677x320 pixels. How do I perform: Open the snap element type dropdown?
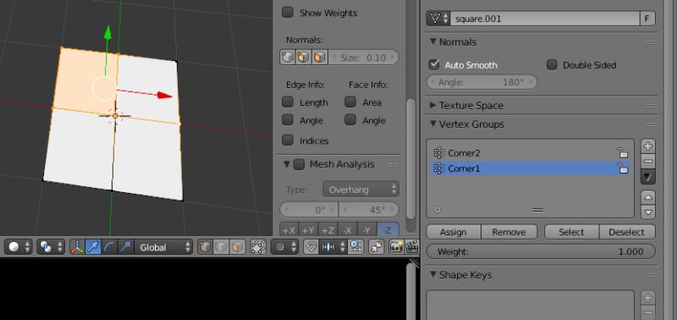coord(333,247)
